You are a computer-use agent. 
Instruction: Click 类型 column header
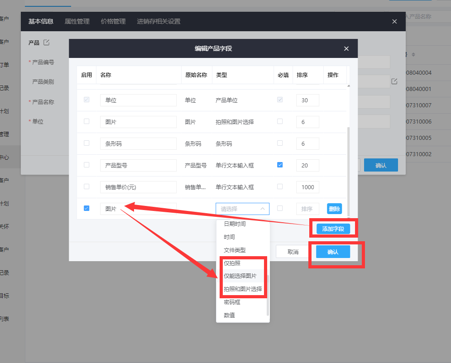pos(221,75)
